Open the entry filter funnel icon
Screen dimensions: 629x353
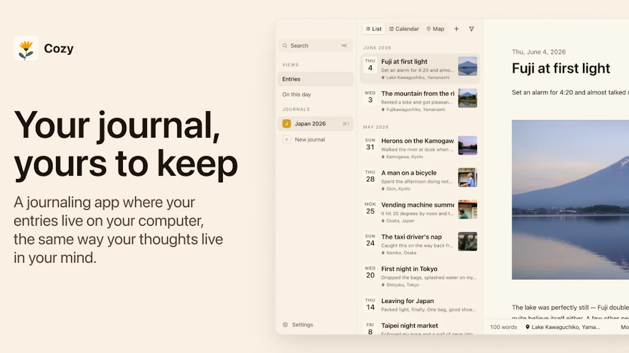(x=472, y=29)
